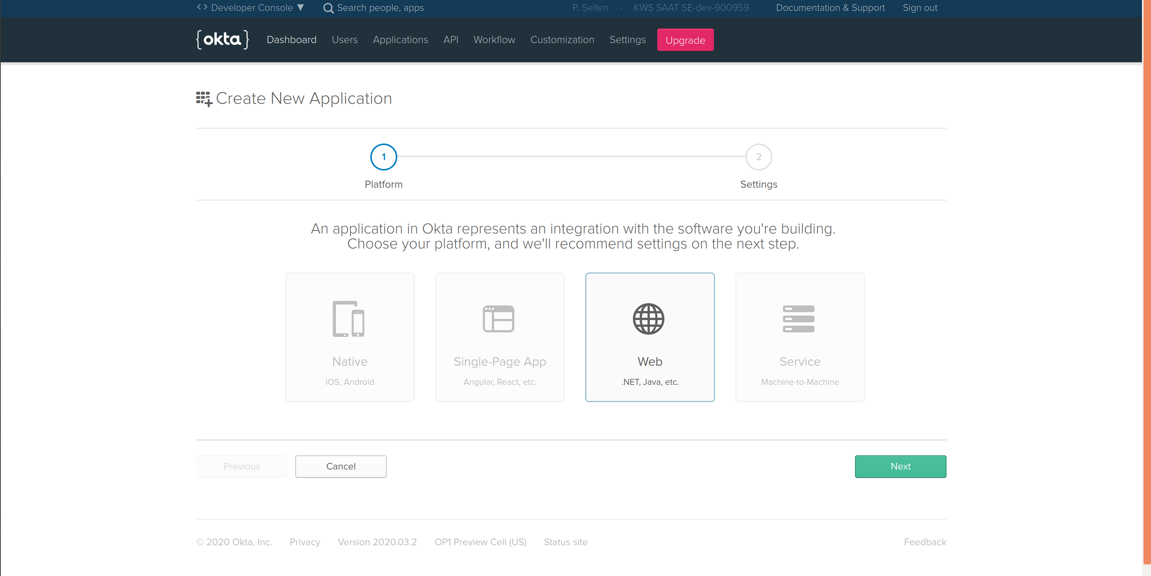Click the Feedback link
1151x576 pixels.
pyautogui.click(x=925, y=542)
